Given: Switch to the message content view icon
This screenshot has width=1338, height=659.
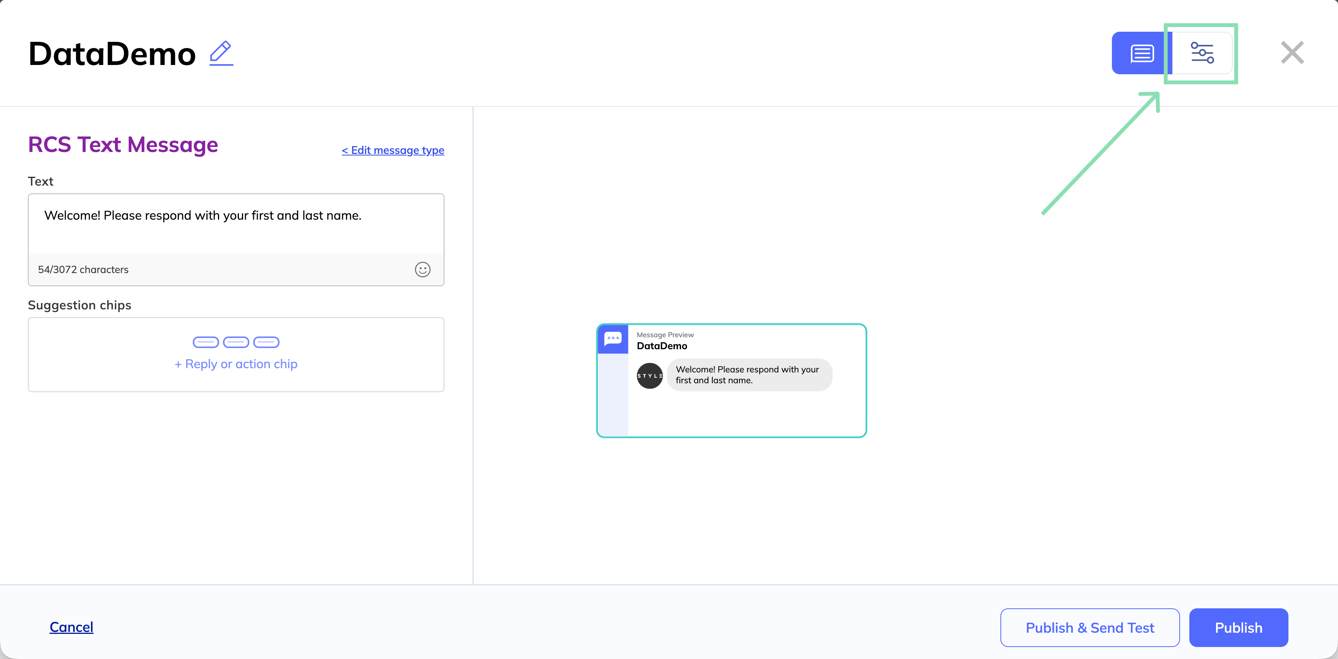Looking at the screenshot, I should 1141,53.
